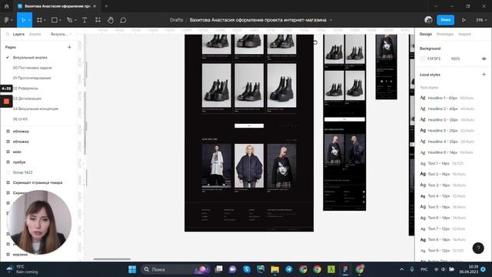Search layers with magnifier icon
The height and width of the screenshot is (277, 492).
pos(8,34)
